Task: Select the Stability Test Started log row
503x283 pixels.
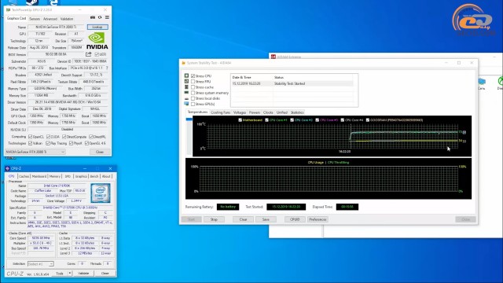Action: (x=292, y=83)
